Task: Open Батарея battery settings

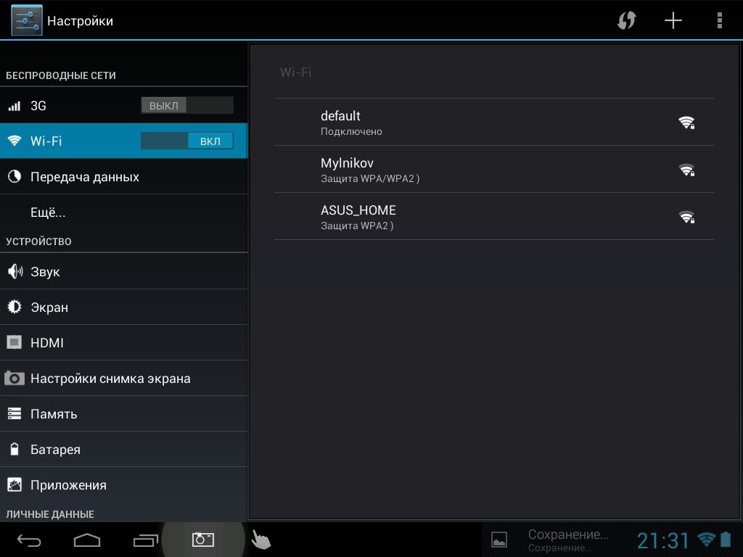Action: point(55,450)
